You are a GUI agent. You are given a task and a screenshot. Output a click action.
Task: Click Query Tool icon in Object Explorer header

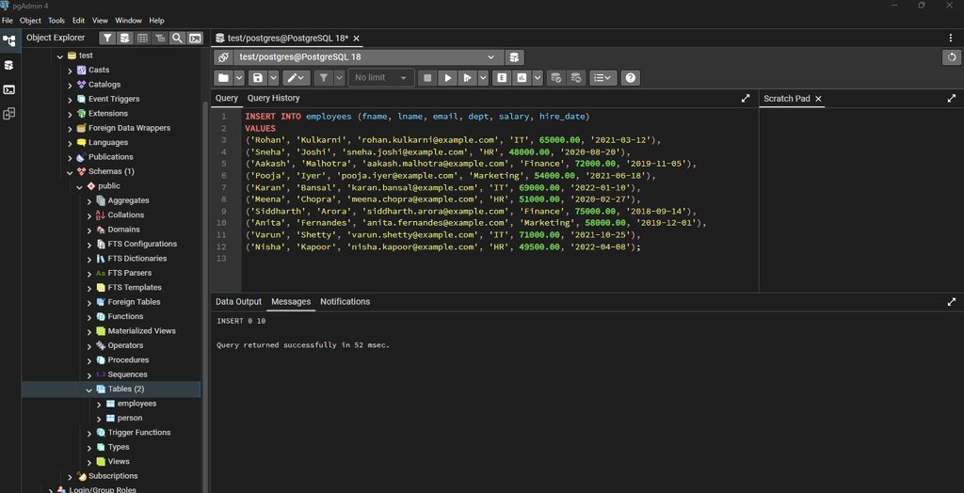[x=125, y=39]
